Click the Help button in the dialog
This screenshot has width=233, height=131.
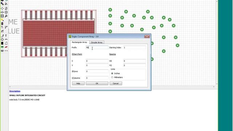[x=78, y=83]
